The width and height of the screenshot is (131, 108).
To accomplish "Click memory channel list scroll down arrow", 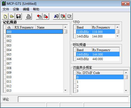I will pos(65,90).
